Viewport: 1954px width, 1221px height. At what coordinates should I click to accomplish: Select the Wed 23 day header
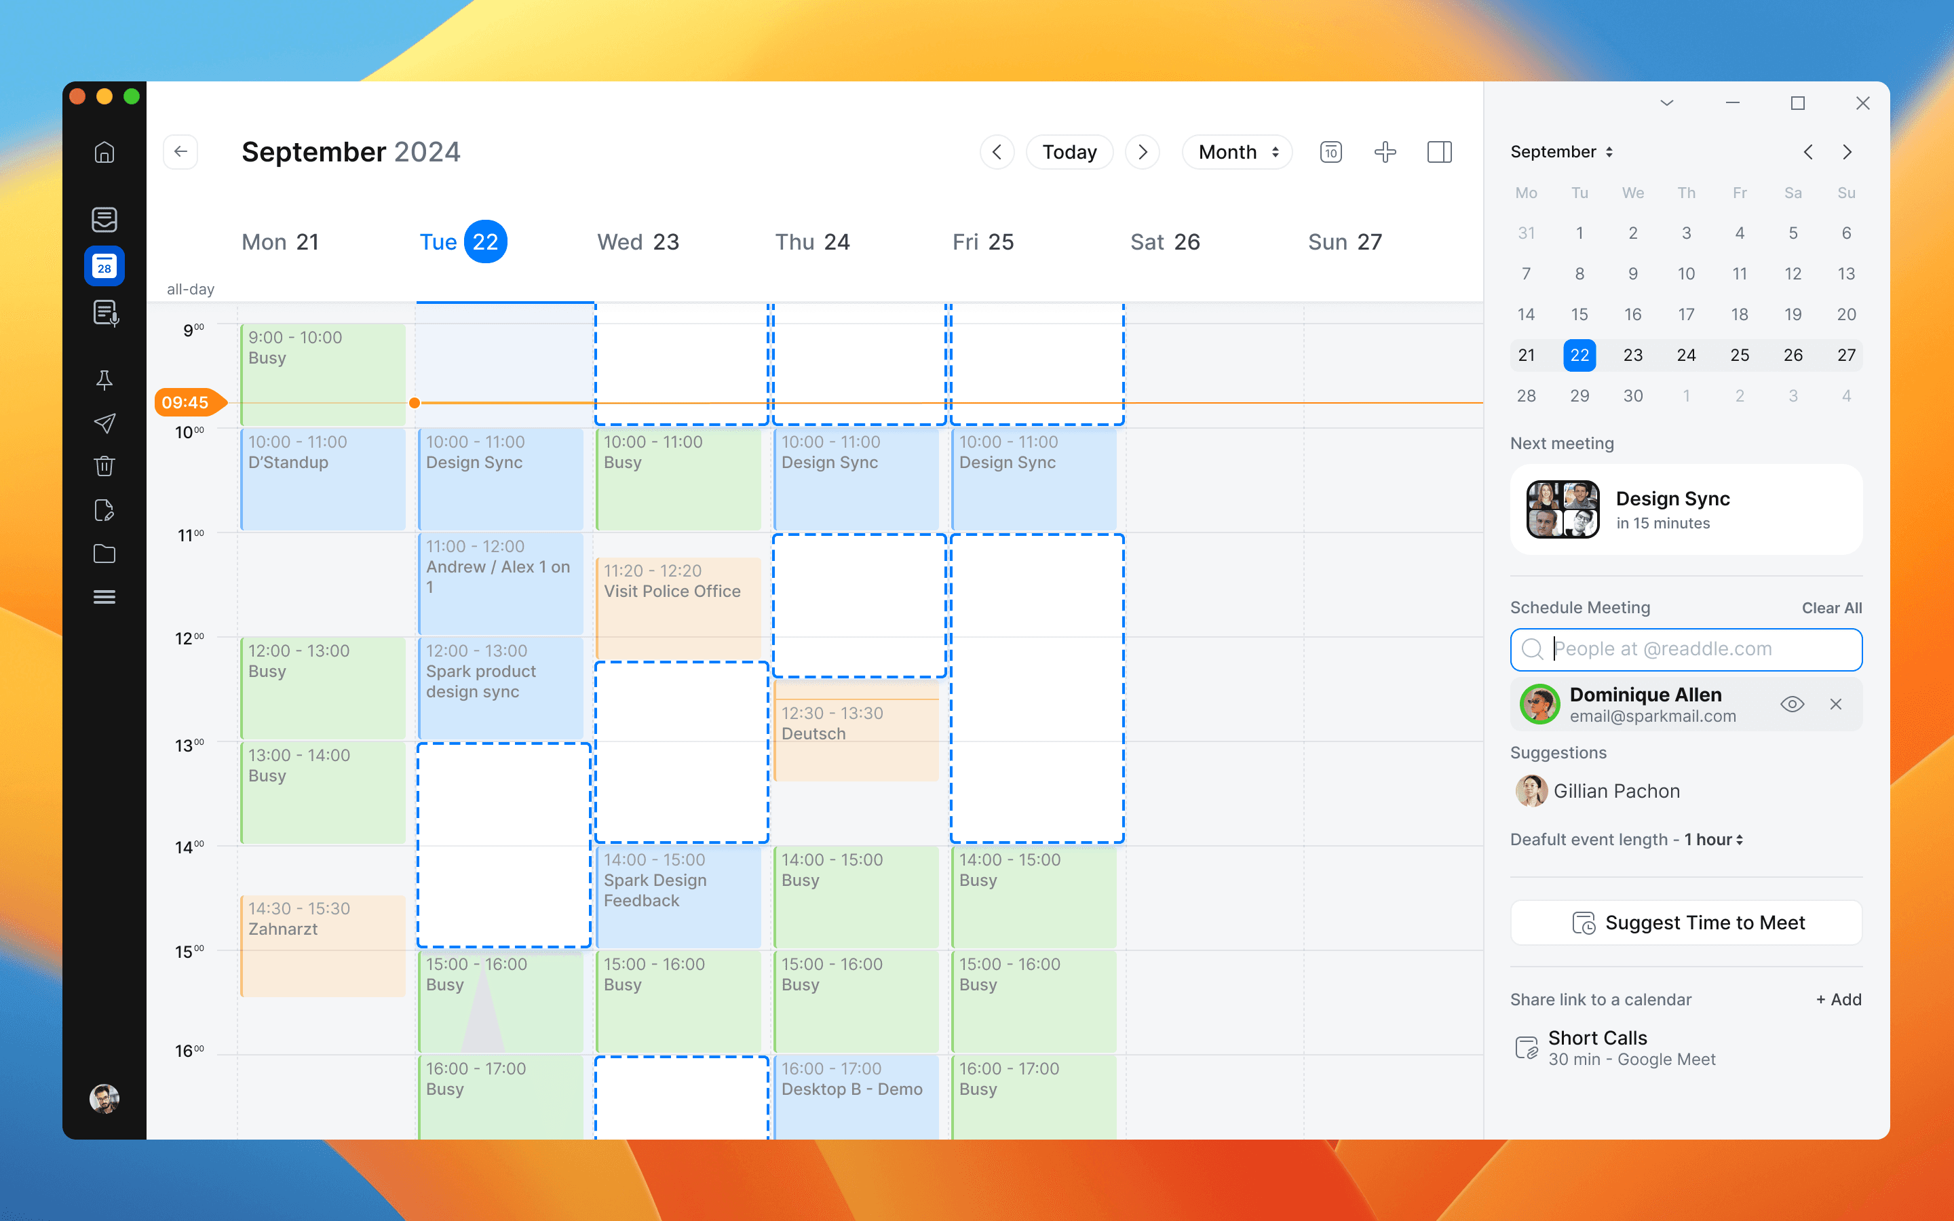(x=638, y=242)
